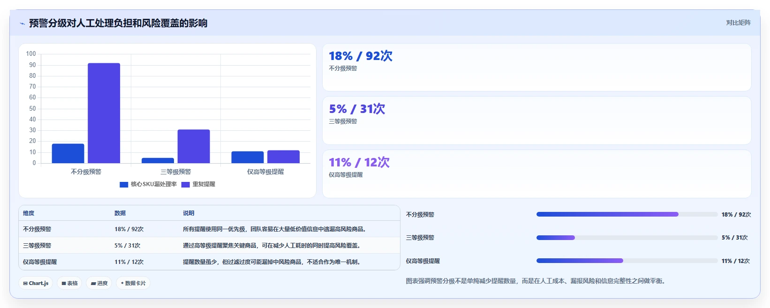Click the Chart.js tag chip
This screenshot has height=308, width=770.
pos(36,283)
